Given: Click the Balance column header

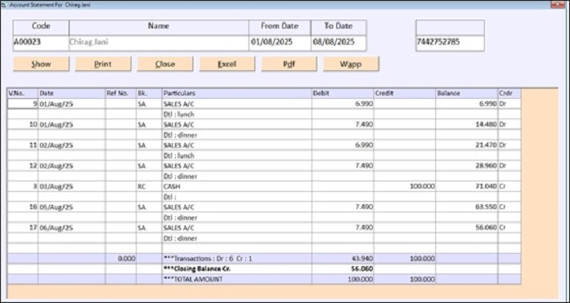Looking at the screenshot, I should (467, 93).
